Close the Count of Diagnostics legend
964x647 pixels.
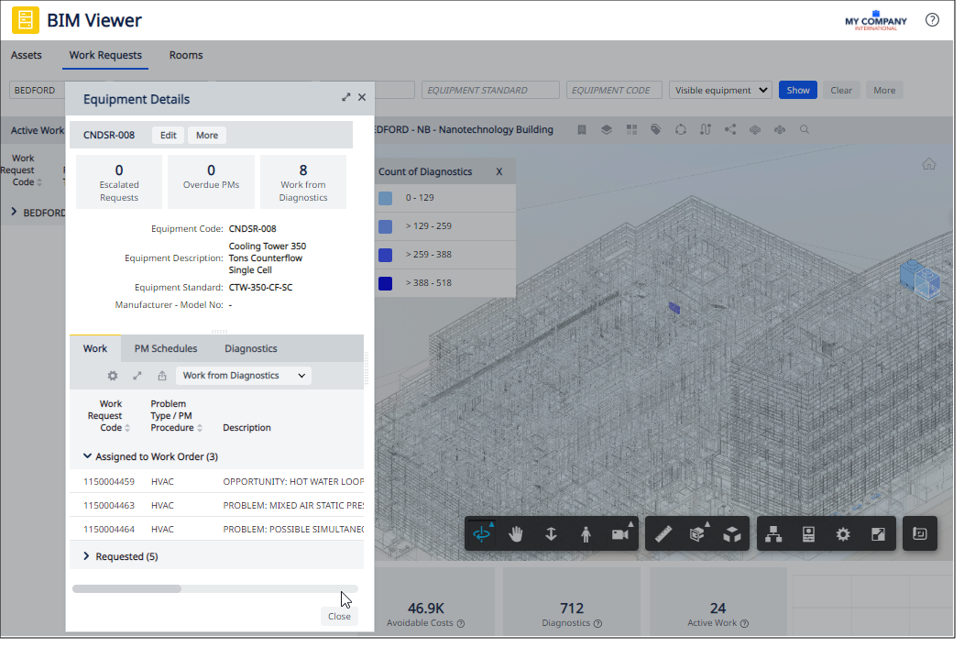tap(499, 172)
